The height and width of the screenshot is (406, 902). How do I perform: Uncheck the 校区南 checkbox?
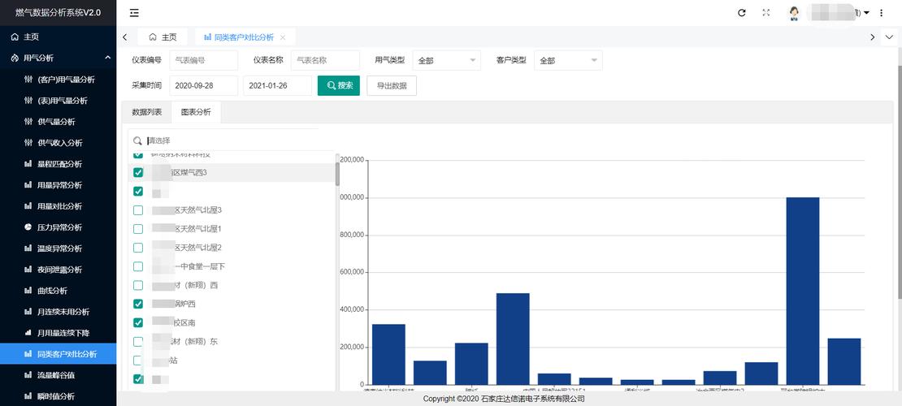point(138,322)
